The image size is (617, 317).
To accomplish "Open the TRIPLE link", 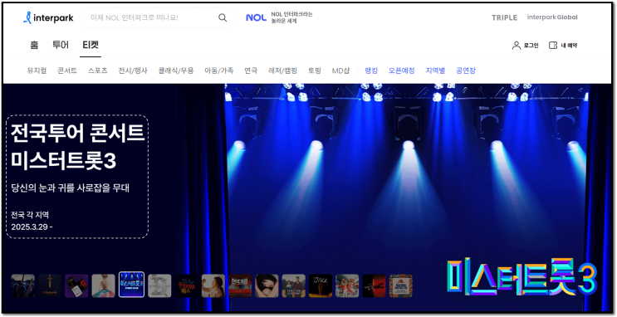I will tap(504, 17).
